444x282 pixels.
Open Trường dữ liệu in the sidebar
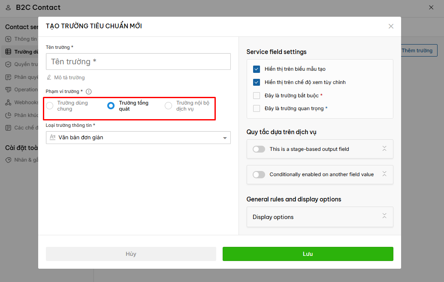pos(26,52)
